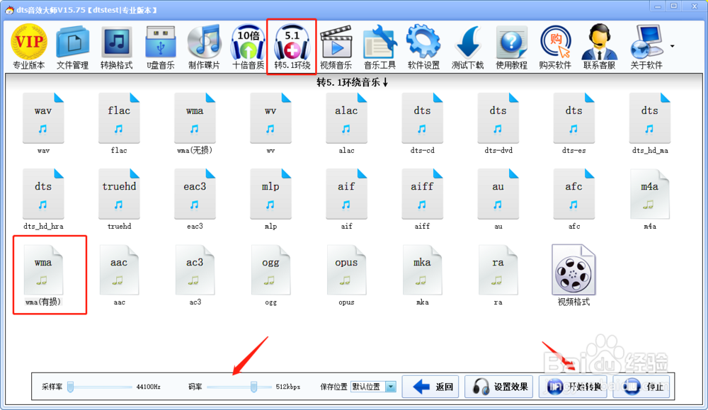Click the 44100Hz sample rate value
The height and width of the screenshot is (410, 708).
tap(149, 387)
